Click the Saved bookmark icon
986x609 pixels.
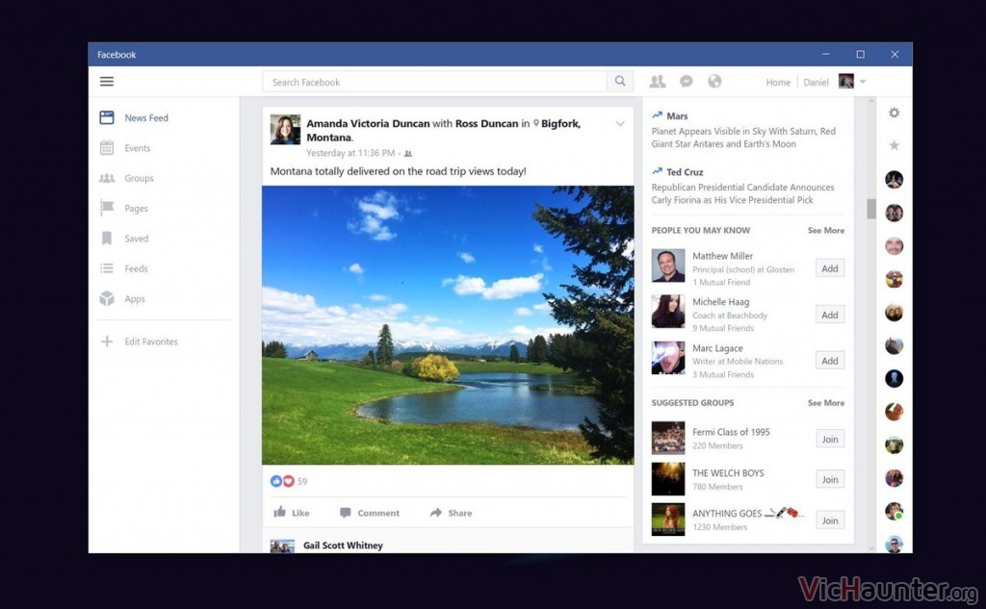tap(107, 239)
